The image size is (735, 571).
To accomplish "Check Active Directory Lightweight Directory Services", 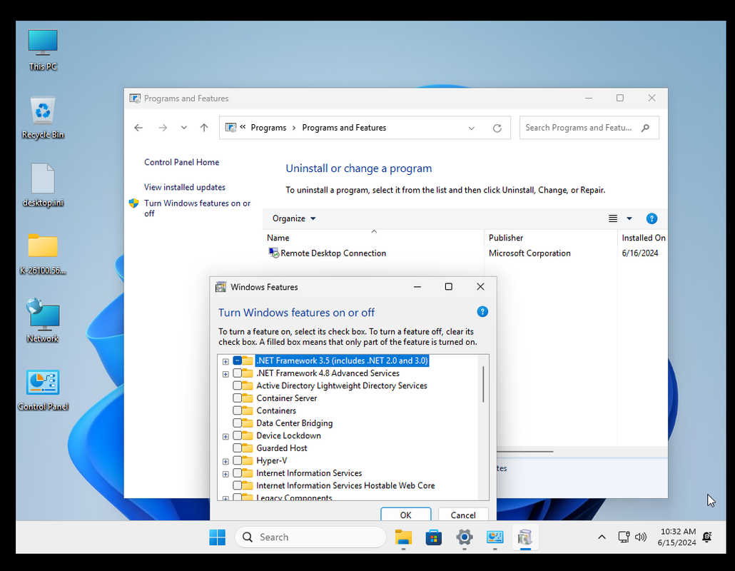I will coord(237,385).
